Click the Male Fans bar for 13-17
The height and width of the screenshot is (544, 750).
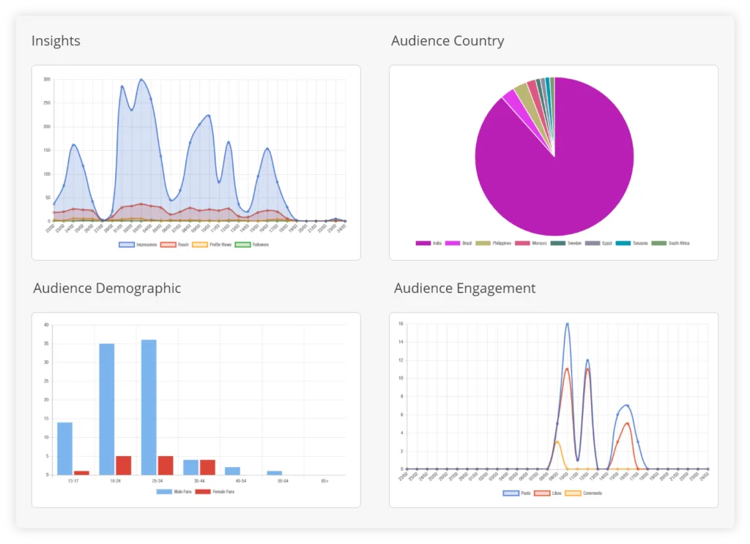(64, 448)
